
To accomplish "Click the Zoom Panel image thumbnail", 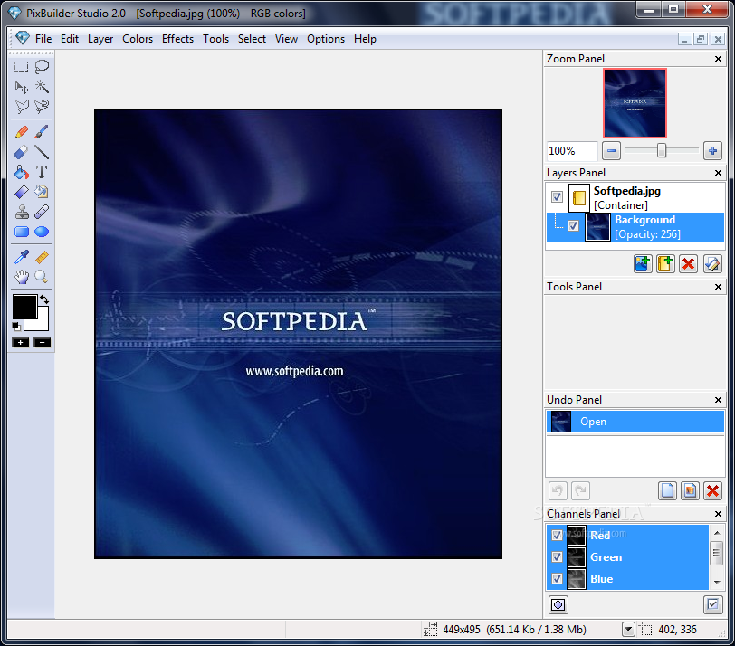I will pyautogui.click(x=635, y=103).
